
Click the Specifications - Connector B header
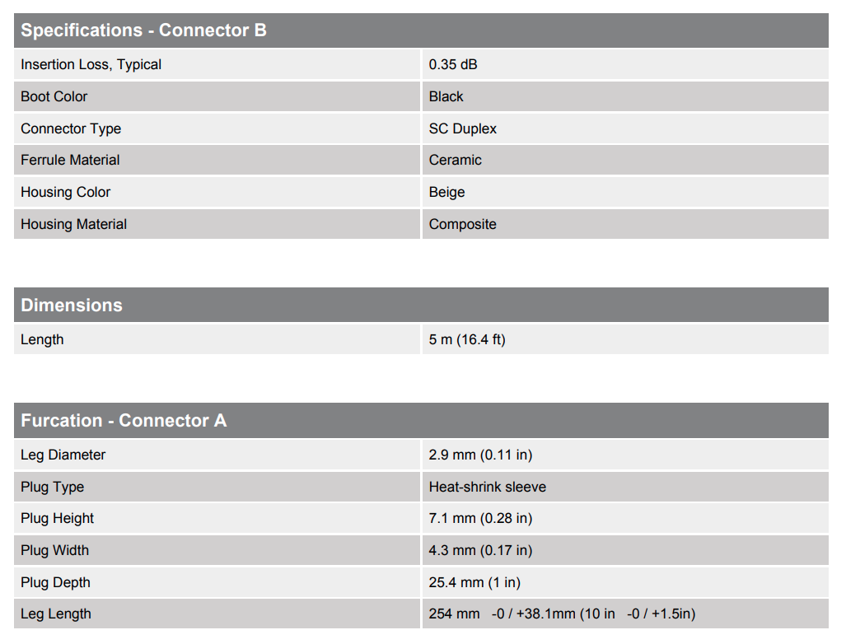pos(143,30)
